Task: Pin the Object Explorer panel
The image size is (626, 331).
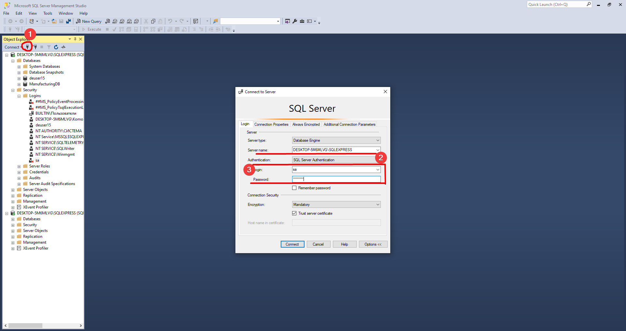Action: 75,39
